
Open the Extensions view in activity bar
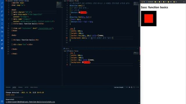click(2, 15)
